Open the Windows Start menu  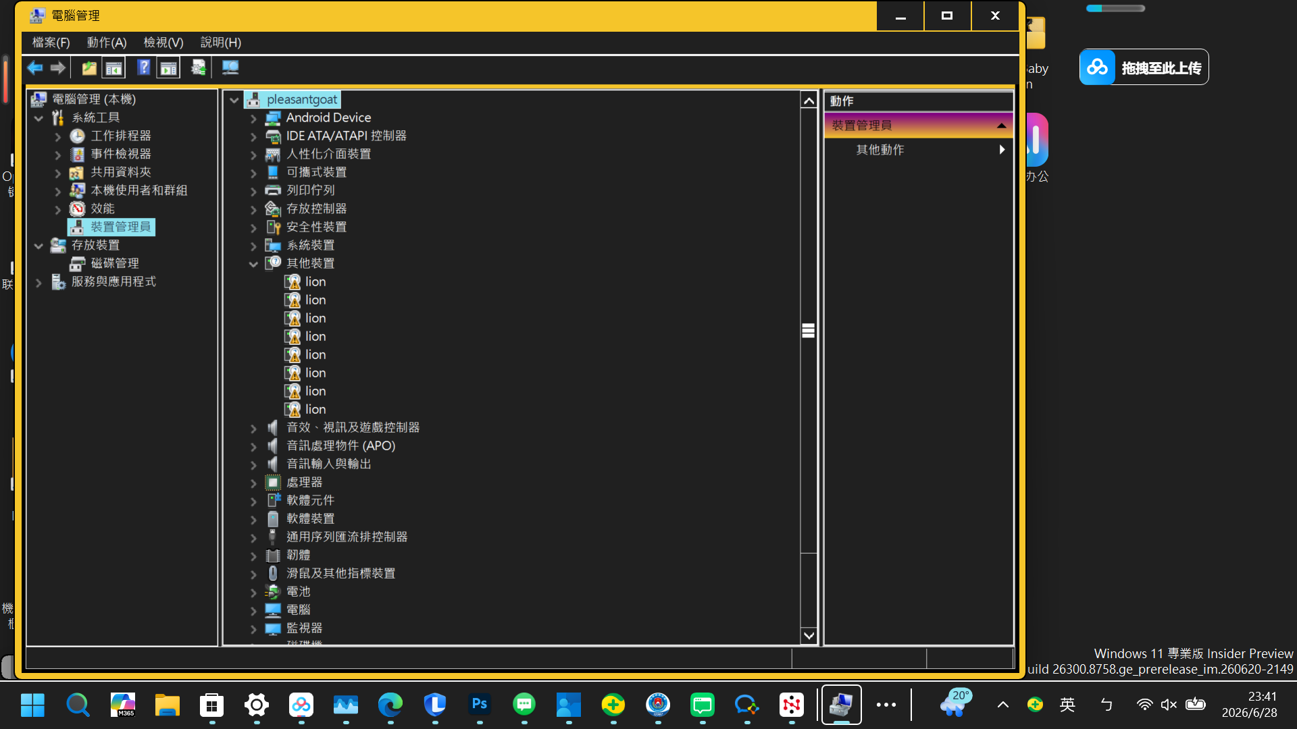pyautogui.click(x=32, y=705)
